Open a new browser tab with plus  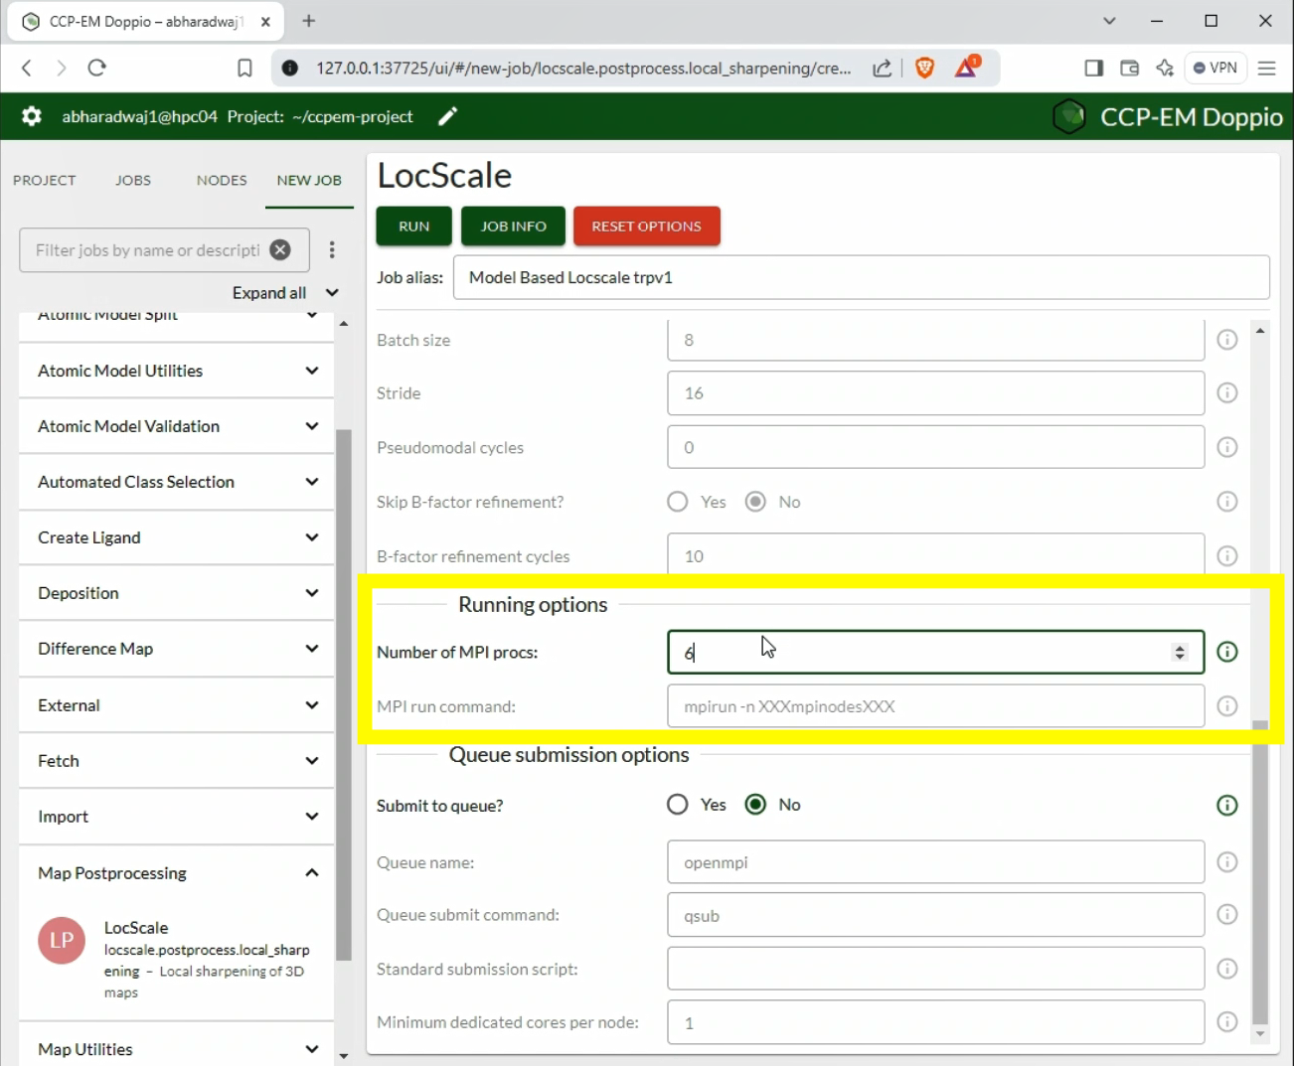(309, 21)
